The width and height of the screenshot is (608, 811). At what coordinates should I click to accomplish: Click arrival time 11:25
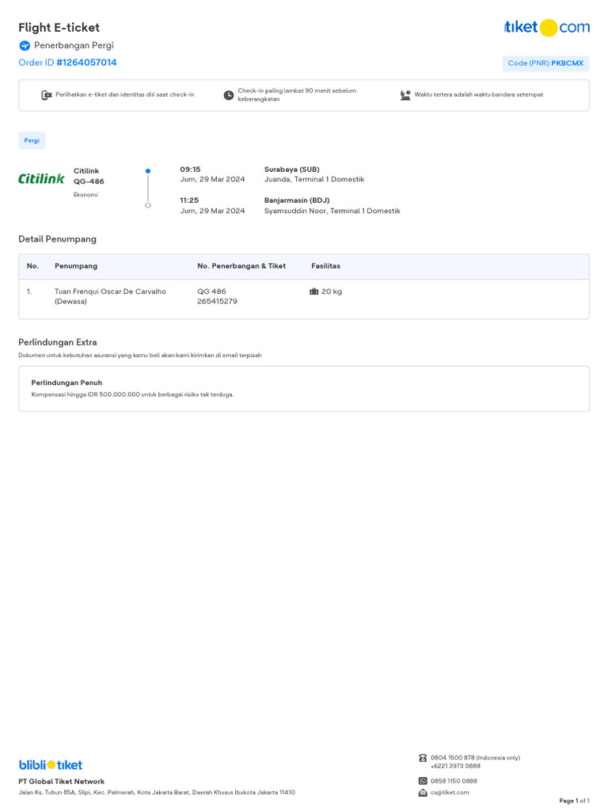click(189, 200)
